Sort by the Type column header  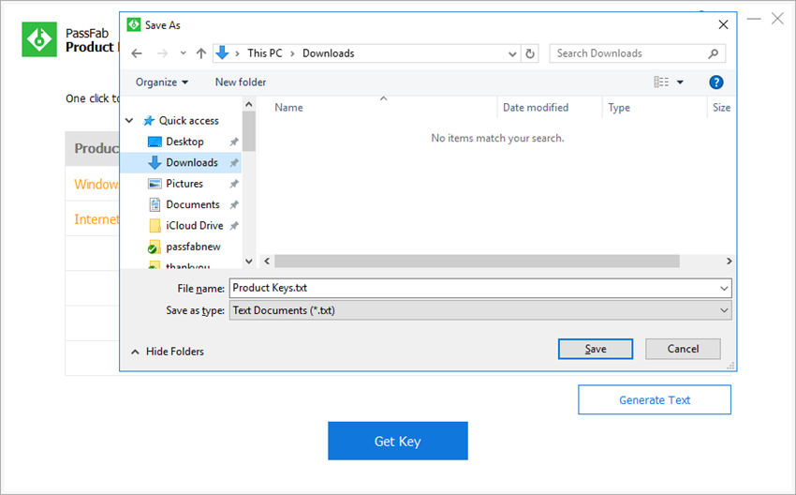[x=619, y=108]
